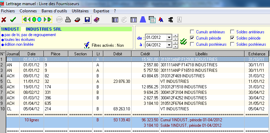270x133 pixels.
Task: Decrease the 'de' period with down spinner
Action: point(175,39)
